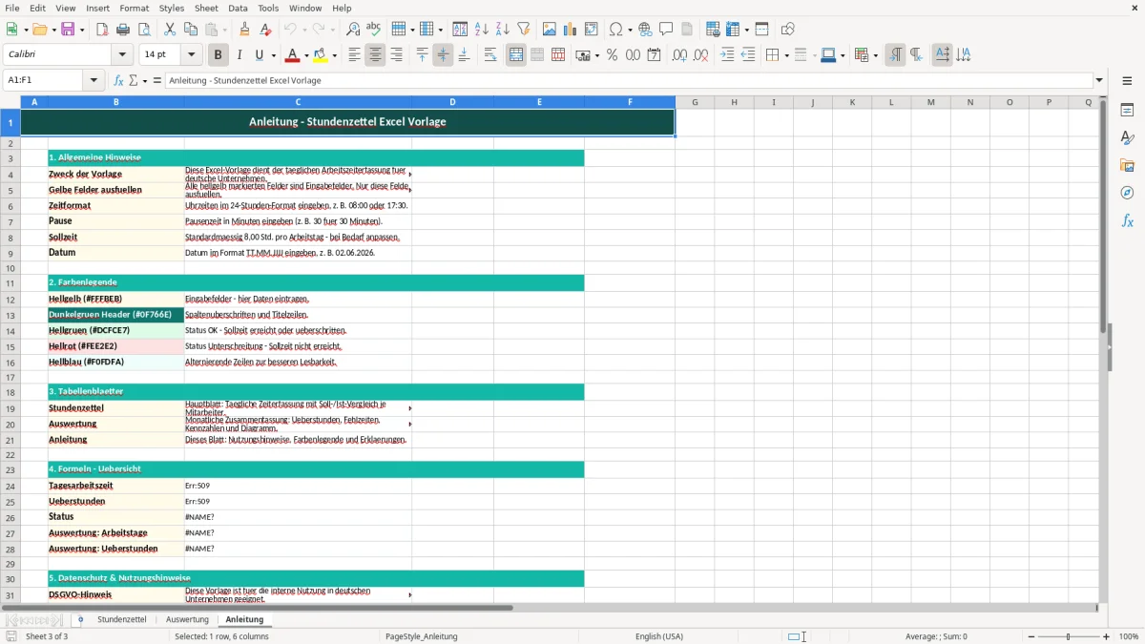The height and width of the screenshot is (644, 1145).
Task: Cut the selection with scissors icon
Action: 170,30
